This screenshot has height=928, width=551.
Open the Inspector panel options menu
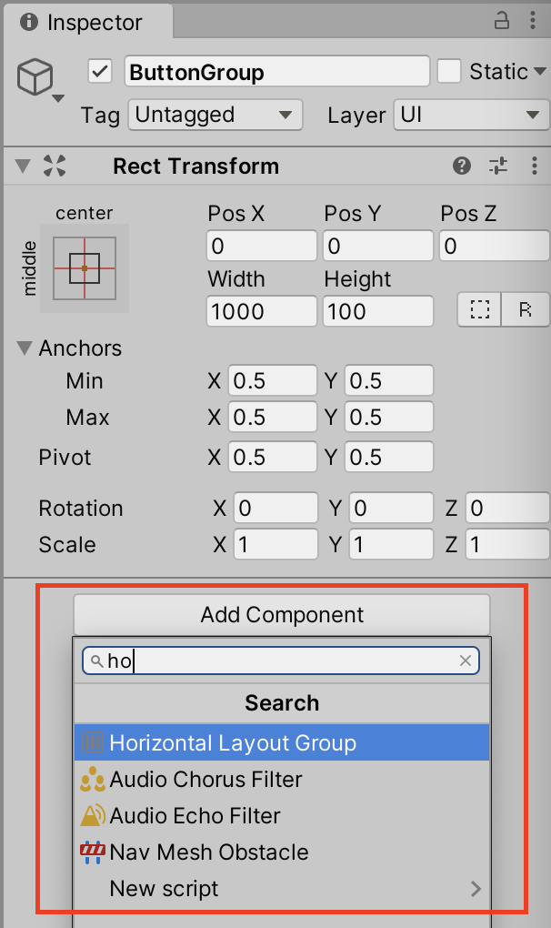[x=534, y=21]
